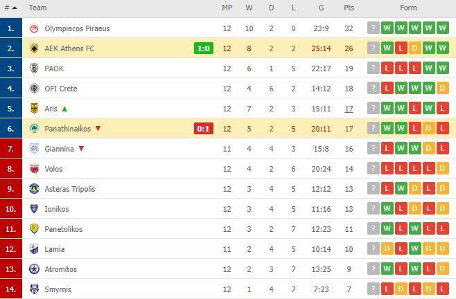Click the Asteras Tripolis crest icon

(x=34, y=189)
